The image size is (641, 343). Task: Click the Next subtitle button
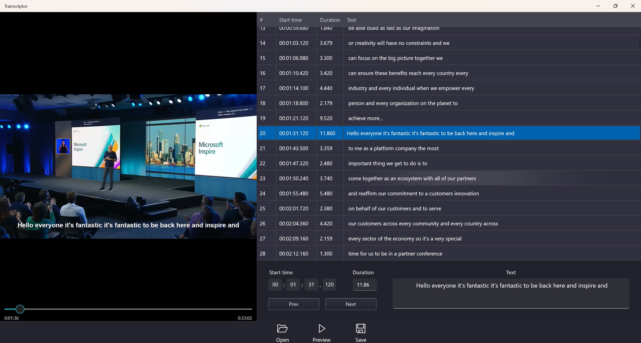click(x=351, y=304)
